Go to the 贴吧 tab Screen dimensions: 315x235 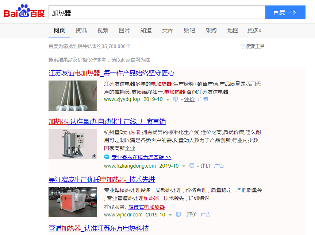[x=189, y=31]
